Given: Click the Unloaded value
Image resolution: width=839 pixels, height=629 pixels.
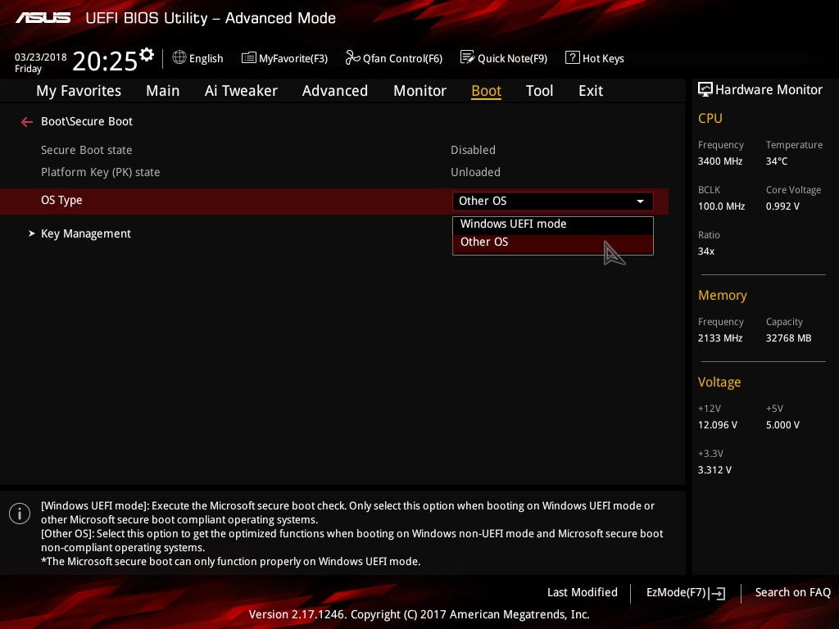Looking at the screenshot, I should [x=475, y=172].
